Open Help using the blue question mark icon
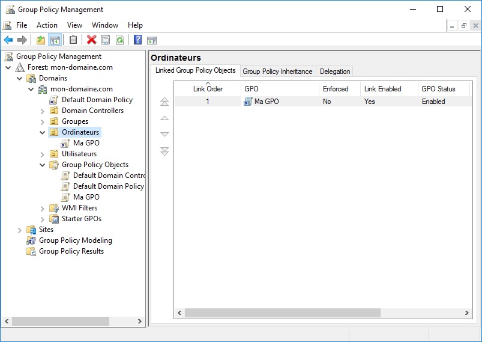This screenshot has width=482, height=342. point(137,40)
